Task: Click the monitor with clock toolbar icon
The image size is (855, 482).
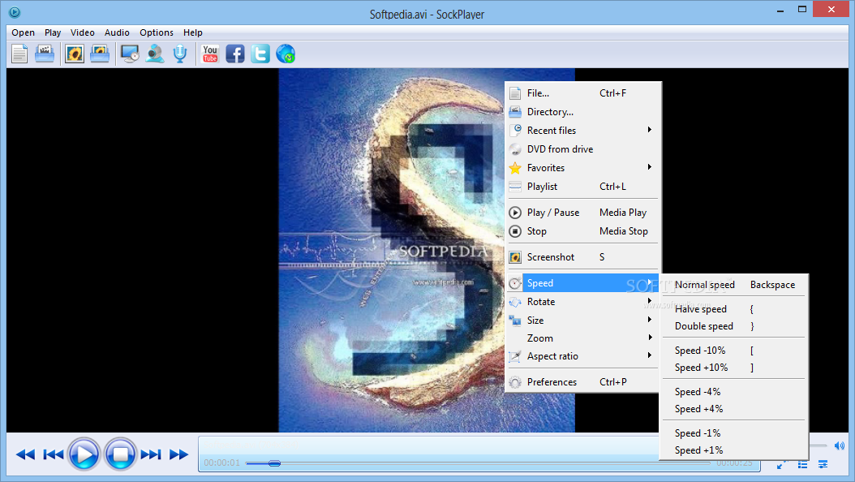Action: (x=130, y=54)
